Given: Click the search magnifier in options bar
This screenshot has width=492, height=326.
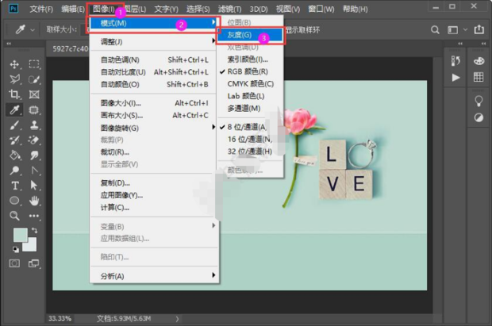Looking at the screenshot, I should pos(435,30).
